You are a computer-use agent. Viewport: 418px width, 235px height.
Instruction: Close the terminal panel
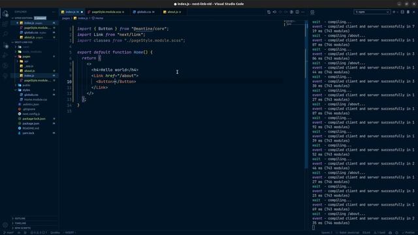pos(414,12)
